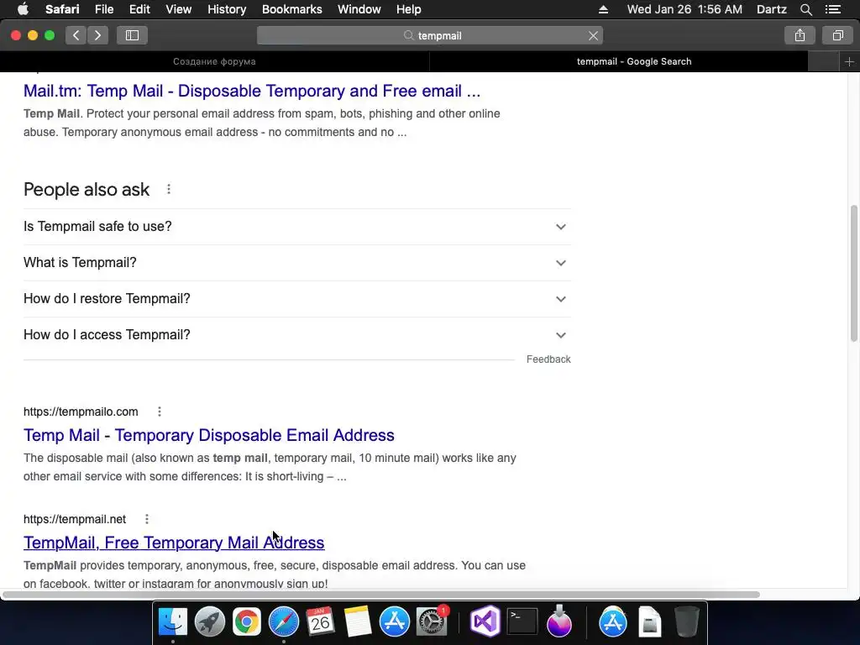Expand 'Is Tempmail safe to use?'
860x645 pixels.
point(297,227)
